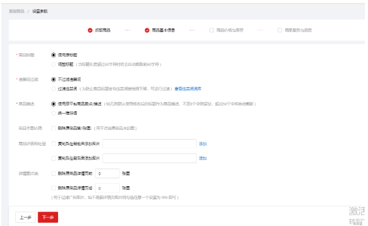
Task: Click the hint text mentioning 999 setting
Action: click(115, 198)
